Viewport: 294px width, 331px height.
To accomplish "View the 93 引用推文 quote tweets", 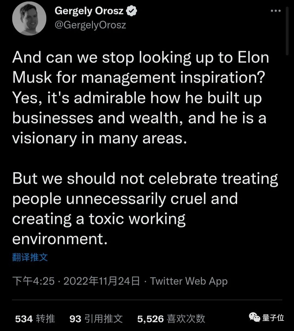I will point(96,318).
